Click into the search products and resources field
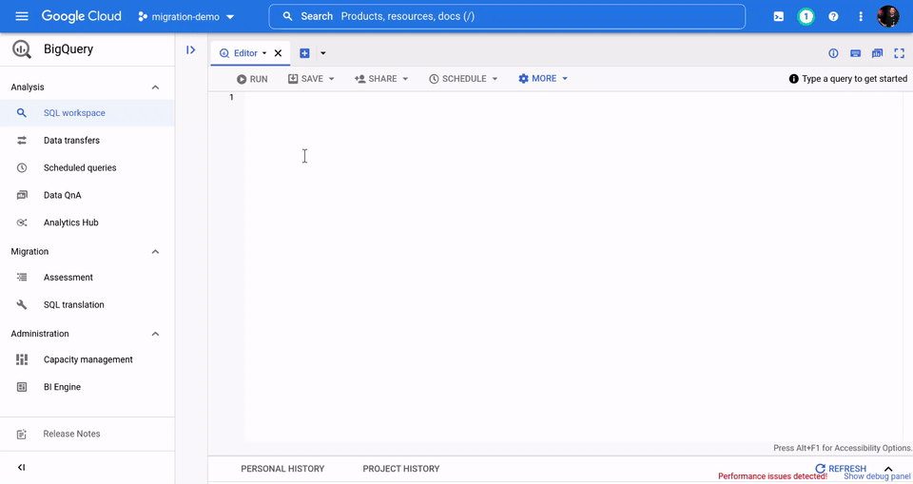 [x=514, y=16]
